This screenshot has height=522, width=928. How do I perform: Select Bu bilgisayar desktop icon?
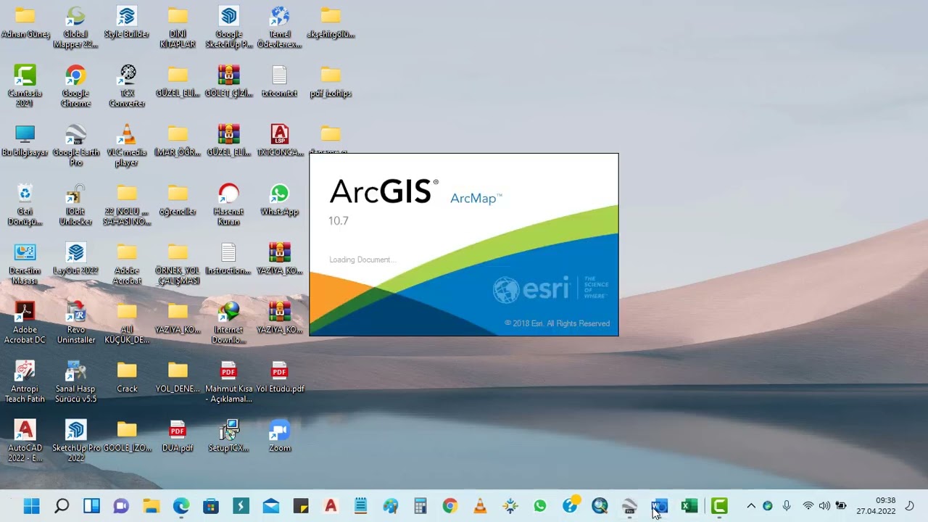point(25,141)
